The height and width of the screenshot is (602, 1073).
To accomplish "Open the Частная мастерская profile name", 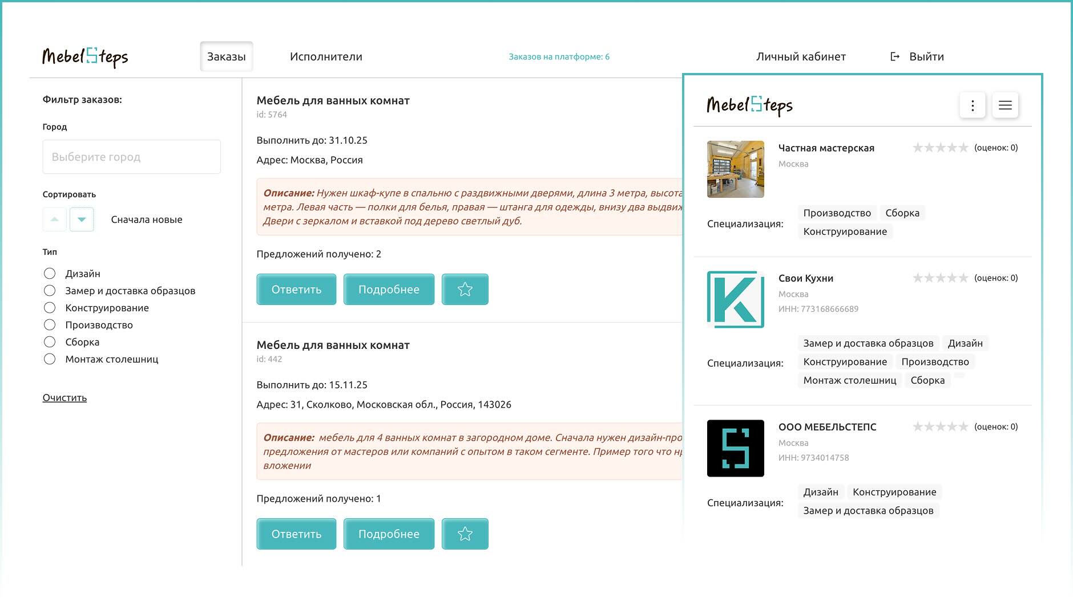I will click(x=826, y=148).
